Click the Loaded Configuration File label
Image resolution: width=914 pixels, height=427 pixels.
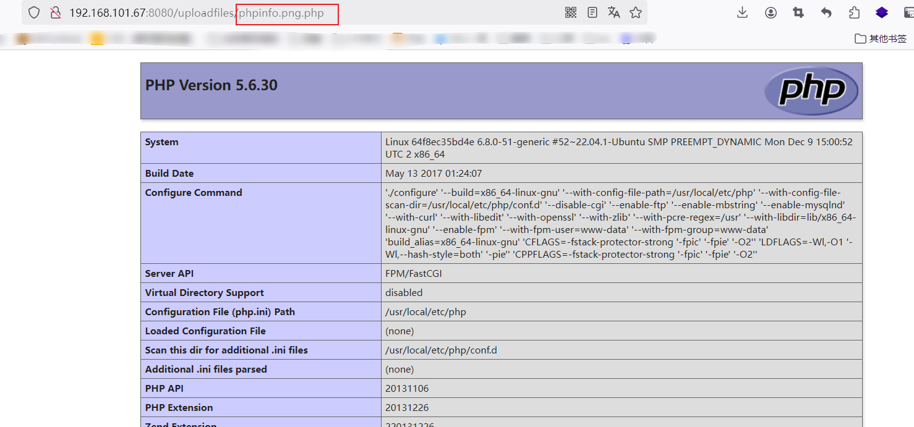(205, 331)
